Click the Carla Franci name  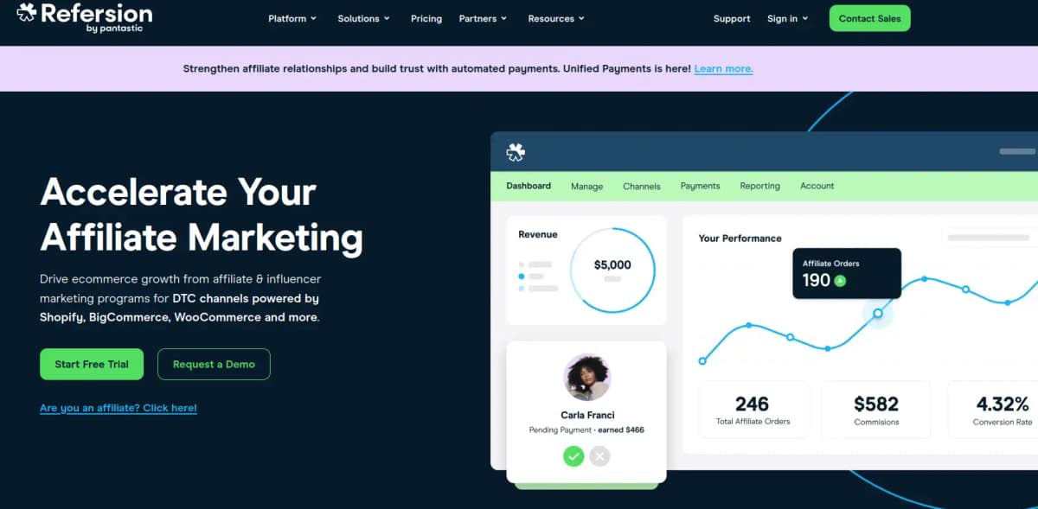coord(587,415)
